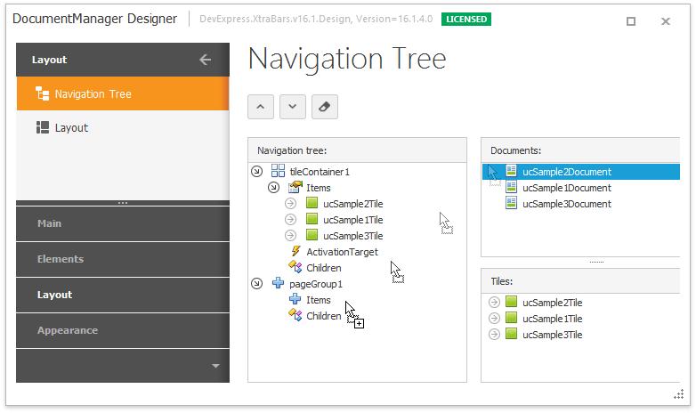Viewport: 696px width, 413px height.
Task: Click arrow beside ucSample3Tile in Tiles list
Action: point(494,335)
